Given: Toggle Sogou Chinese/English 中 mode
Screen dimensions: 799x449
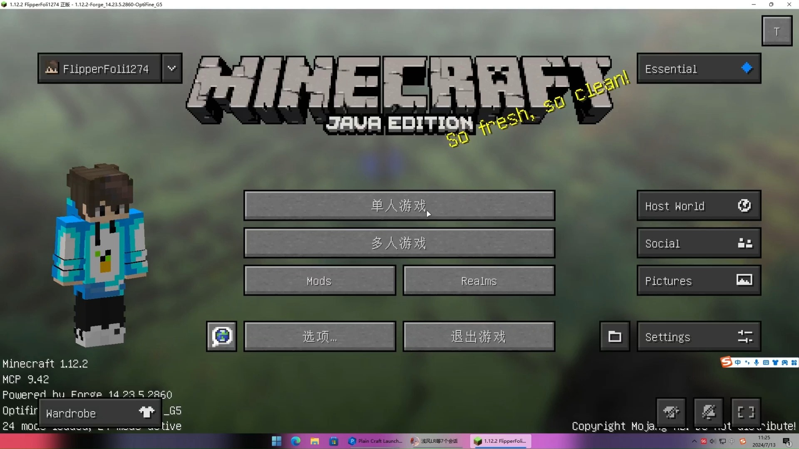Looking at the screenshot, I should [737, 363].
